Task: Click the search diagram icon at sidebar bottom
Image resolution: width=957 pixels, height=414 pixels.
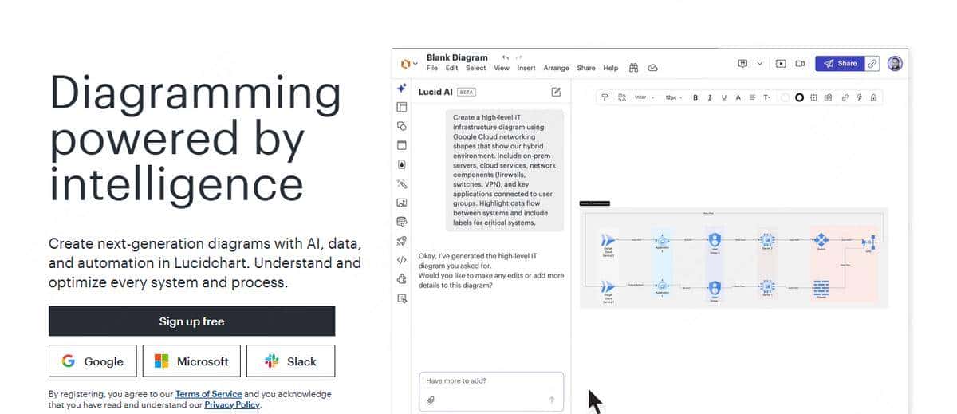Action: (x=402, y=298)
